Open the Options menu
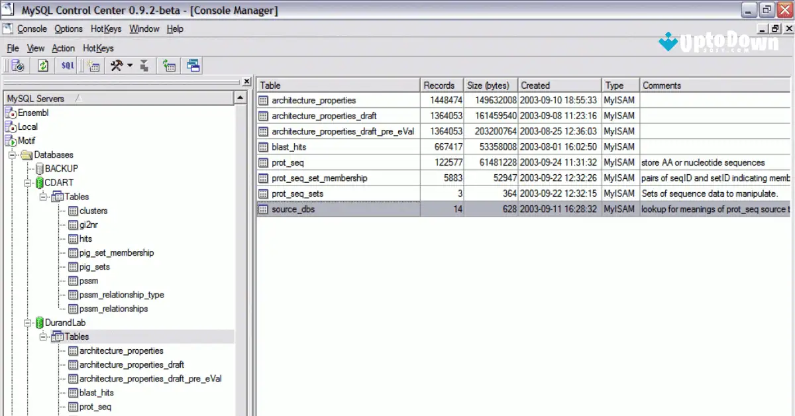 point(68,28)
